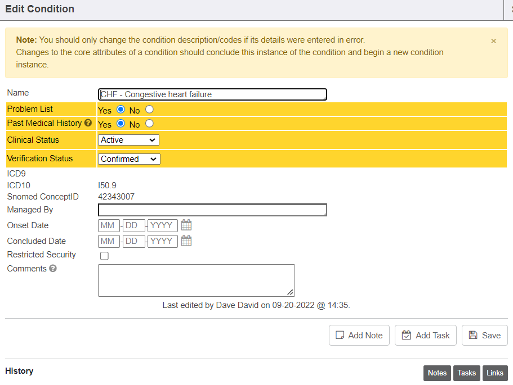Viewport: 513px width, 385px height.
Task: Save the condition changes
Action: (484, 336)
